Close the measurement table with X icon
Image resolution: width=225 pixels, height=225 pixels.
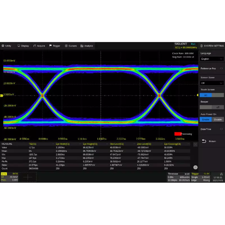[x=195, y=145]
